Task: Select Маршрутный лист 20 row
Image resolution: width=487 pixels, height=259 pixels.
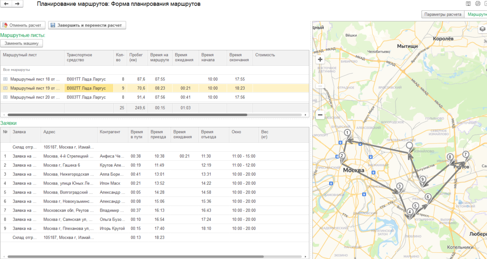Action: pyautogui.click(x=35, y=97)
